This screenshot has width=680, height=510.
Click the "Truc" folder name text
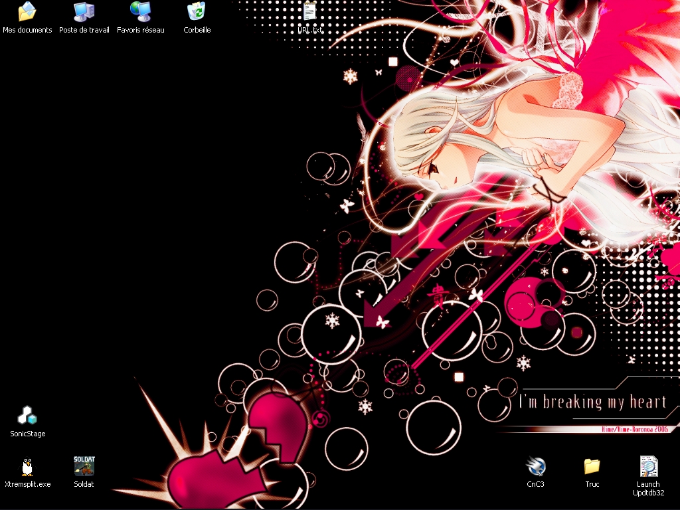(592, 484)
